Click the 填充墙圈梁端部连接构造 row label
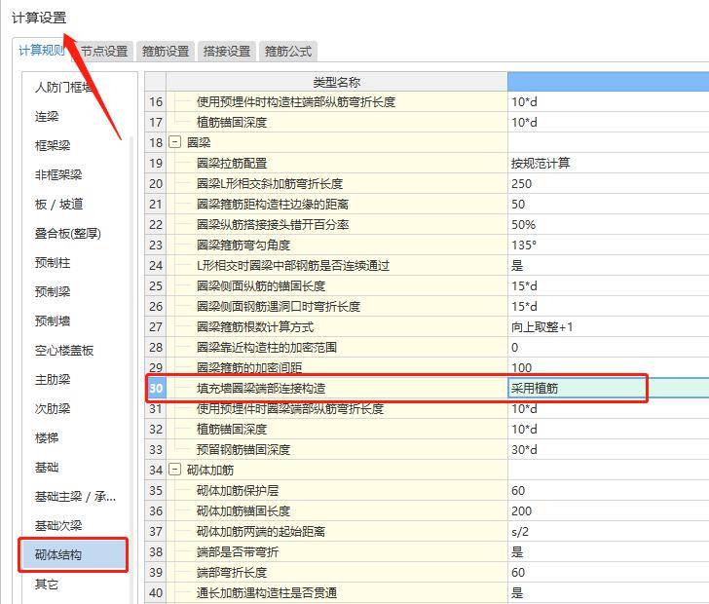The image size is (709, 604). (261, 388)
